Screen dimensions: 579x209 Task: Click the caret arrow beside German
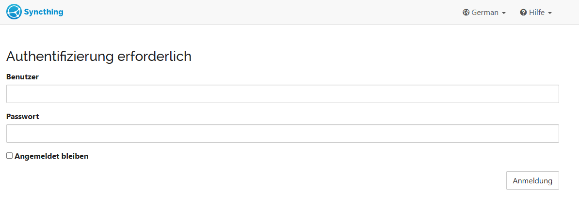504,13
